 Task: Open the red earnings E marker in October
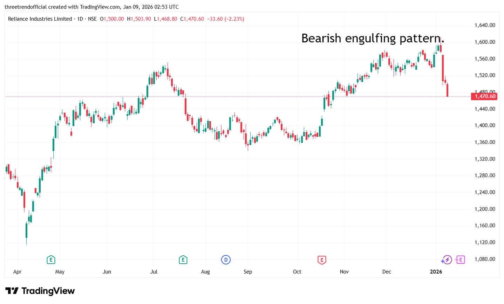coord(322,260)
